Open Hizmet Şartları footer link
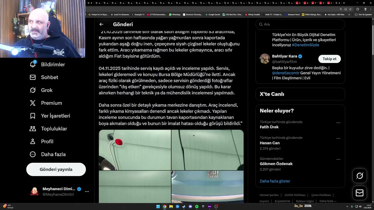The height and width of the screenshot is (210, 374). (269, 195)
